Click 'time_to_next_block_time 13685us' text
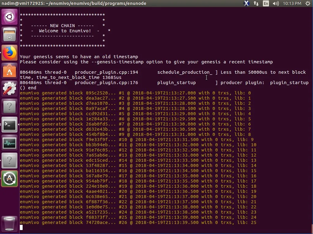 tap(79, 77)
